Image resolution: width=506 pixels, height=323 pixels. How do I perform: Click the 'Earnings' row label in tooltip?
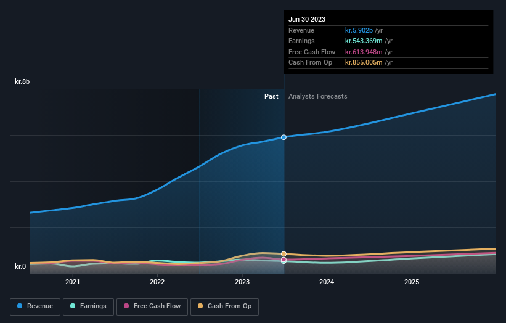click(301, 41)
